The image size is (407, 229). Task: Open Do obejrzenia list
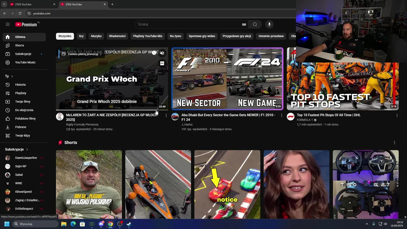coord(24,110)
